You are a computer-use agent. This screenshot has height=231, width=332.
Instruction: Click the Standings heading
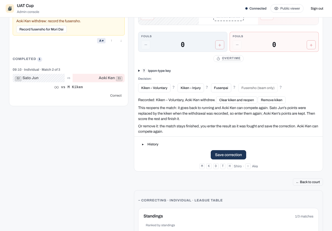(153, 216)
